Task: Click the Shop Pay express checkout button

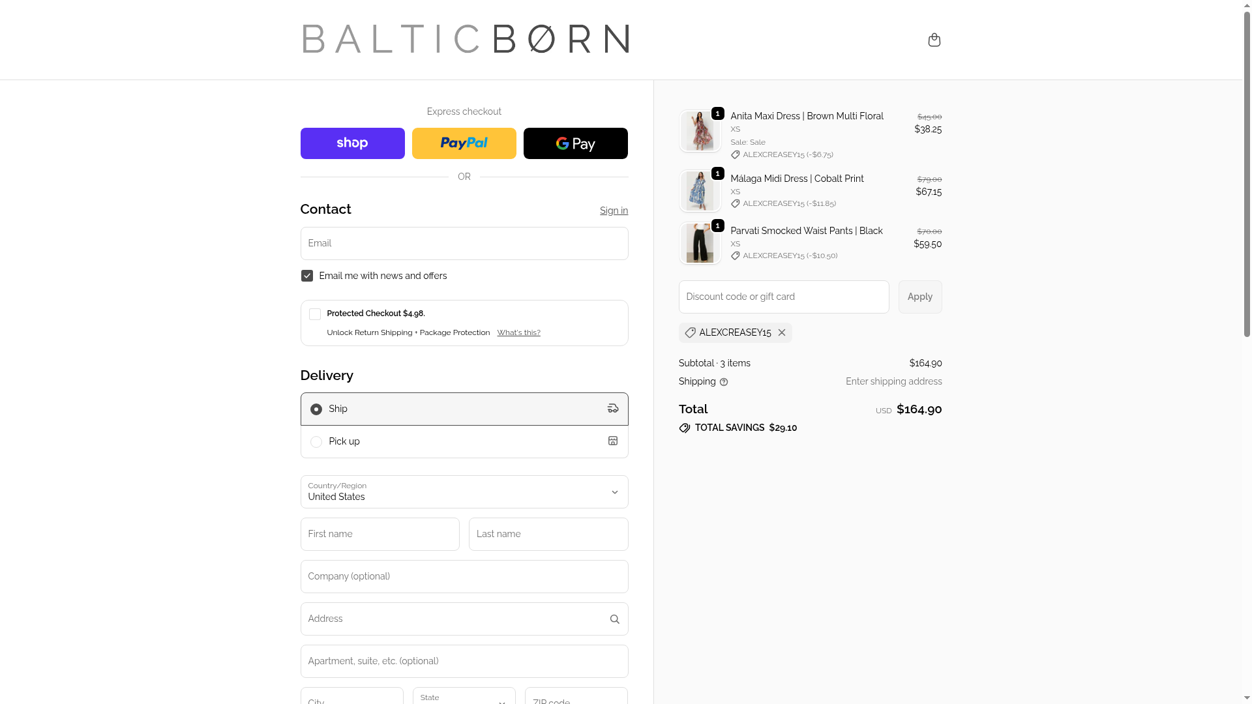Action: tap(352, 143)
